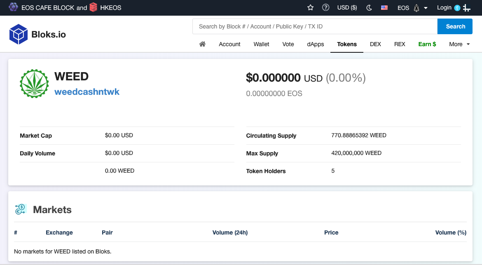Select the Tokens tab
This screenshot has height=265, width=482.
(x=347, y=44)
